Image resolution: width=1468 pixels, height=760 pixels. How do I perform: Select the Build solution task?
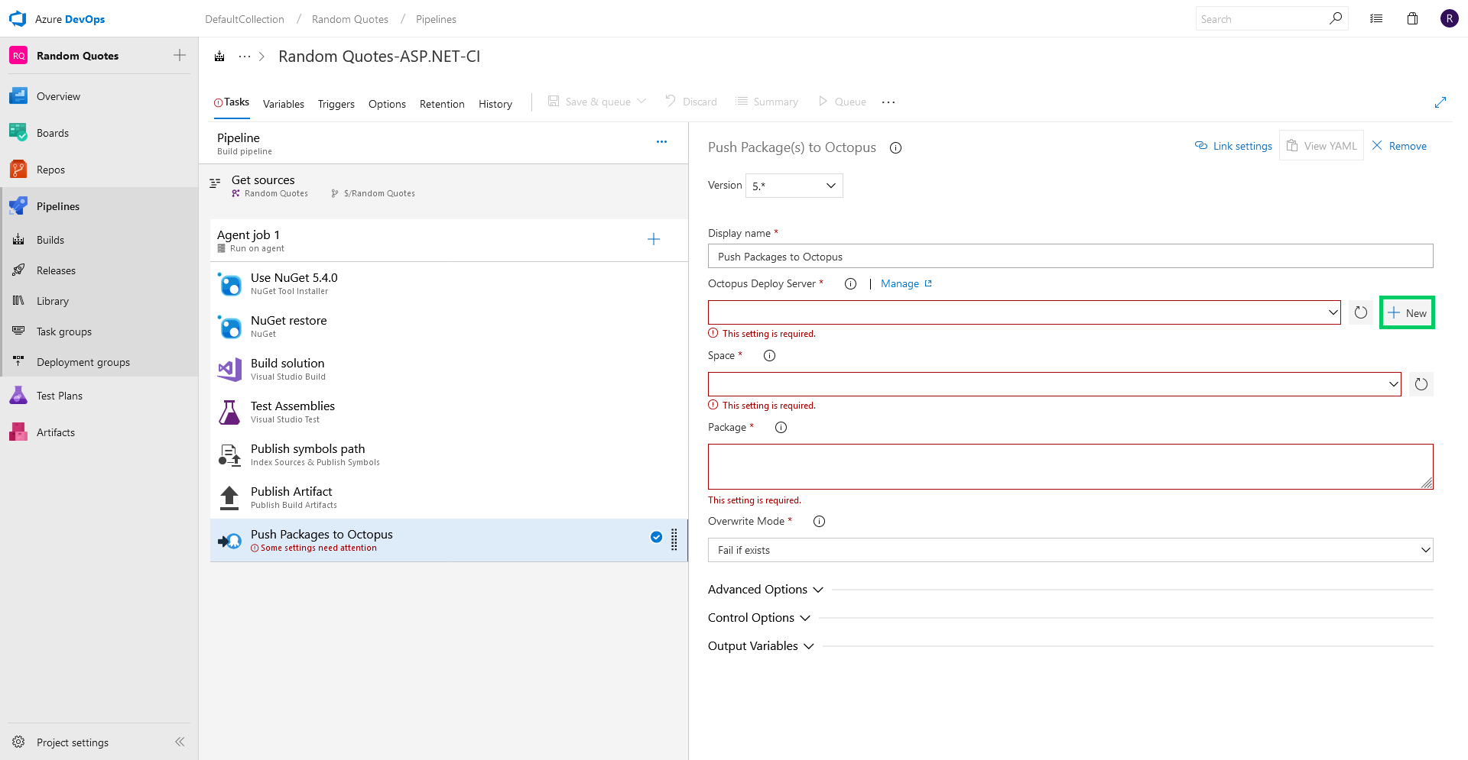coord(449,369)
